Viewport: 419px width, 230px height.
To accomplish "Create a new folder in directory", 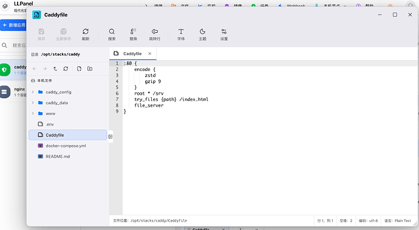I will click(90, 69).
